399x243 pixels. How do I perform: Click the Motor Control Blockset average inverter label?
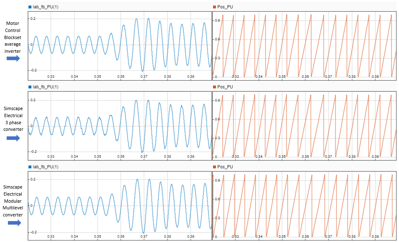pos(13,37)
